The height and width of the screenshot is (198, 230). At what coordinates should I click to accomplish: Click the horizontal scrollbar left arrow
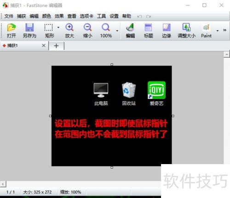tap(3, 184)
